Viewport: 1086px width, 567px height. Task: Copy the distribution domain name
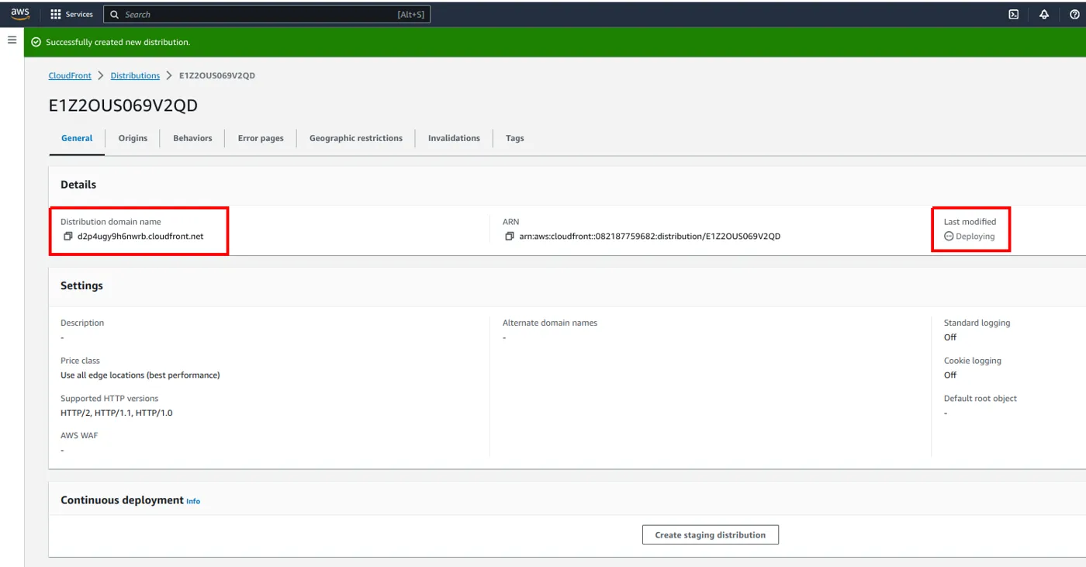pyautogui.click(x=67, y=236)
